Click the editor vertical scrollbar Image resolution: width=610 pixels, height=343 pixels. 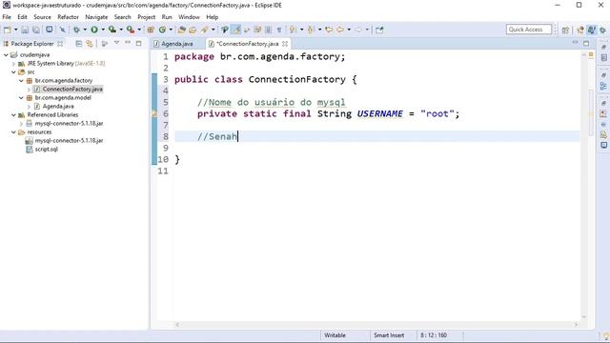click(x=584, y=187)
